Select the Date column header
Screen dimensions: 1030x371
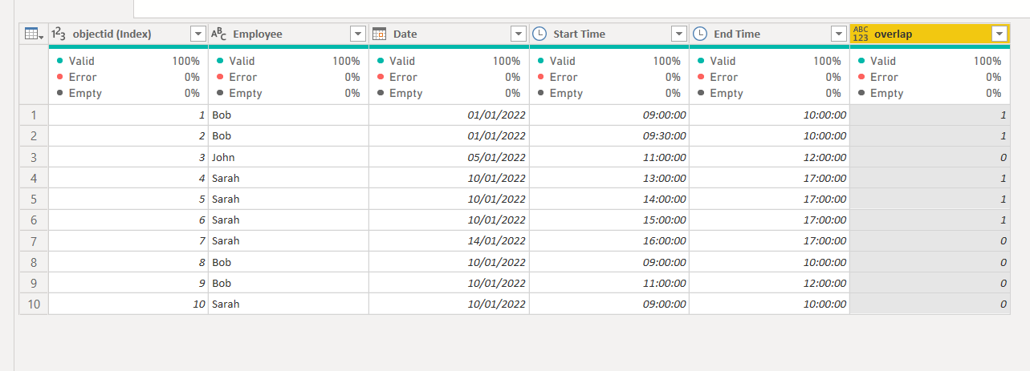(449, 34)
